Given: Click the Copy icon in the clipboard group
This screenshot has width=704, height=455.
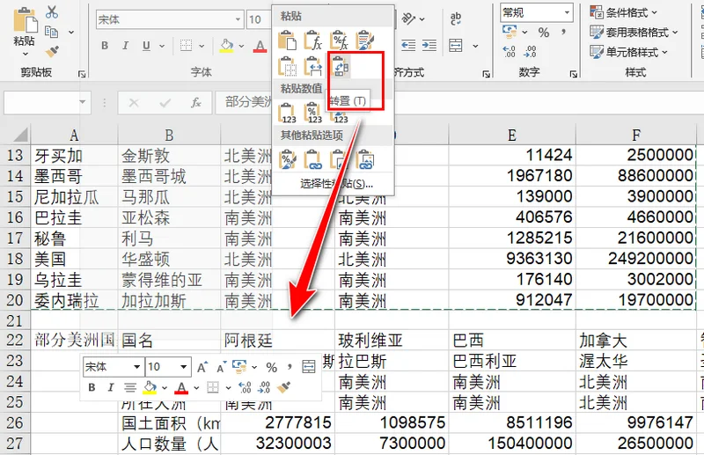Looking at the screenshot, I should [x=52, y=32].
